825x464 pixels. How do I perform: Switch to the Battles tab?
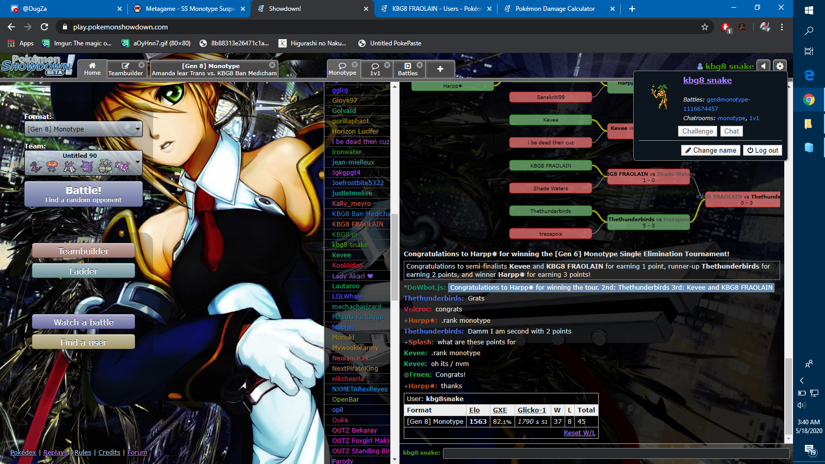(407, 69)
